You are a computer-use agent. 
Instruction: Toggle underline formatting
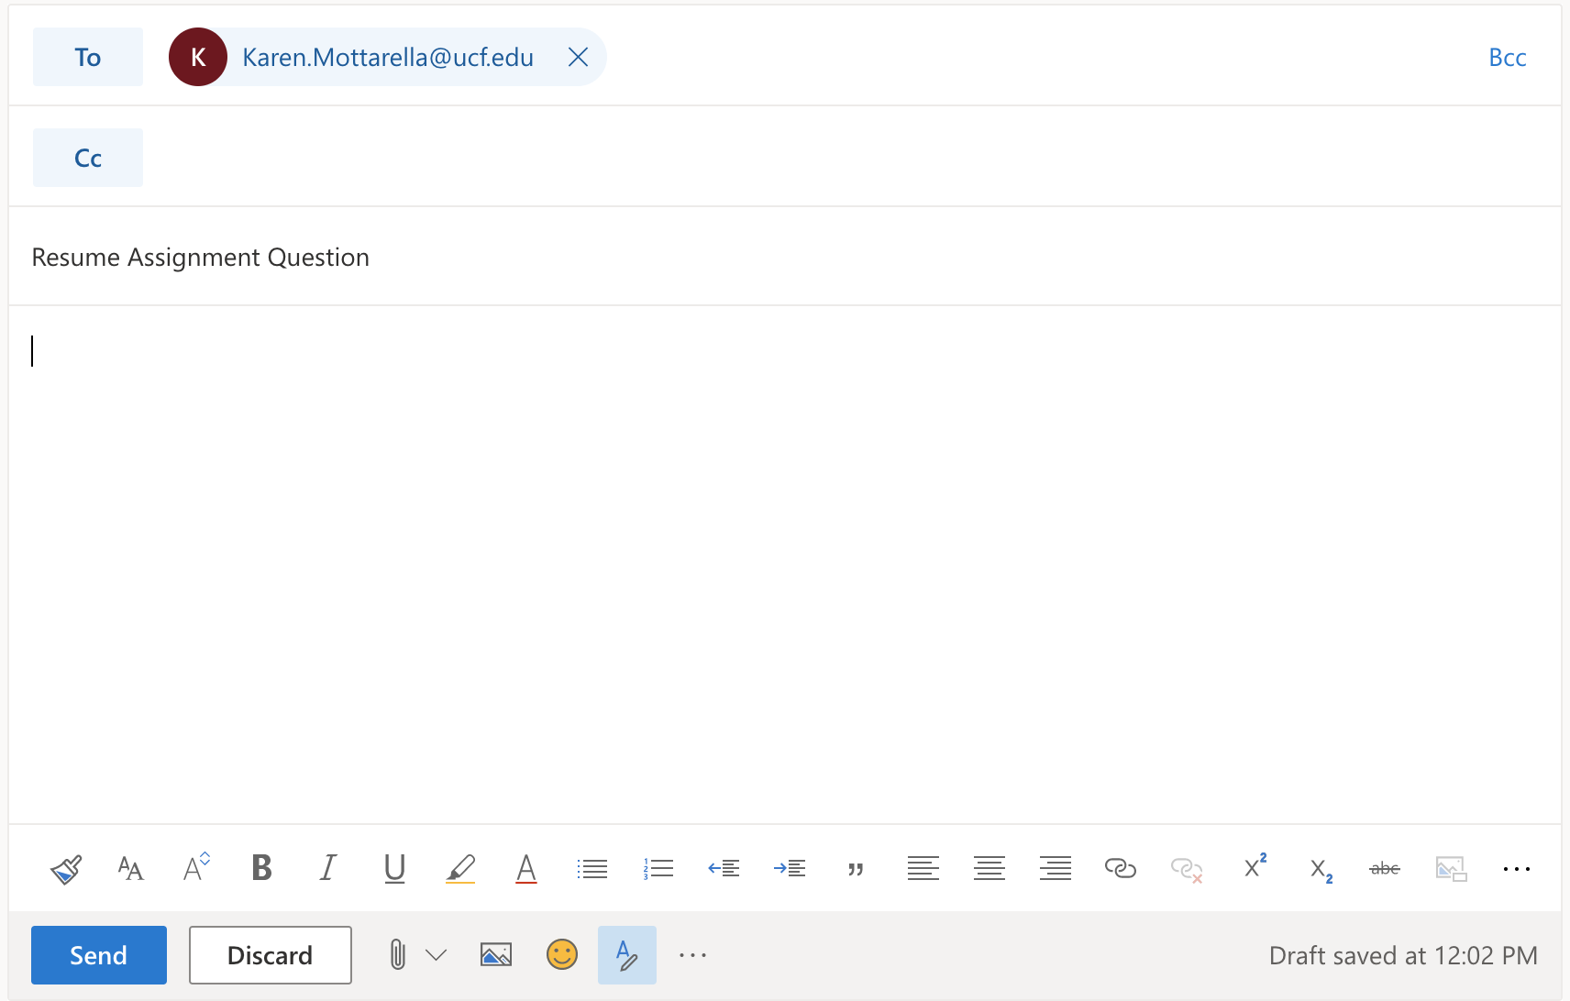(394, 868)
